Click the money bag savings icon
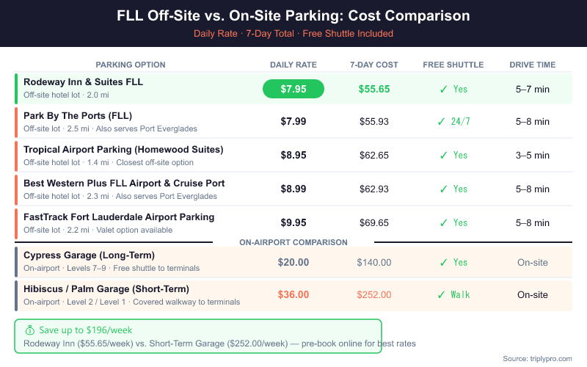The height and width of the screenshot is (367, 587). tap(29, 330)
